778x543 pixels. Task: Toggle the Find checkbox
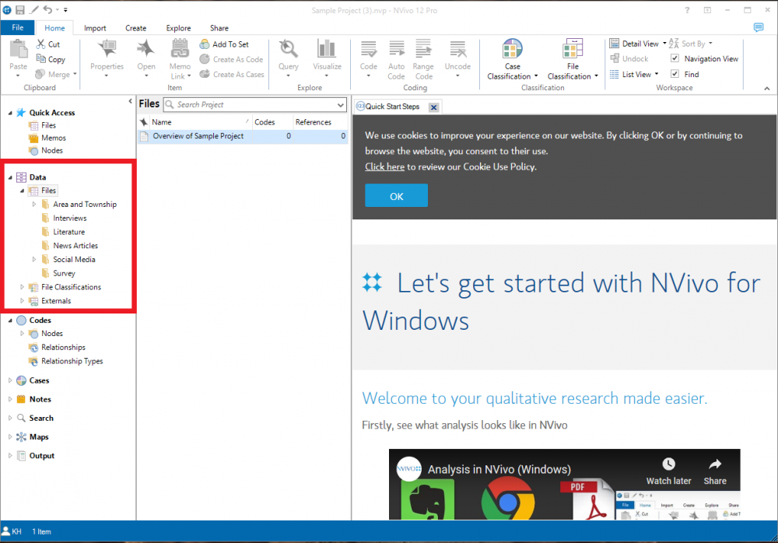(675, 73)
